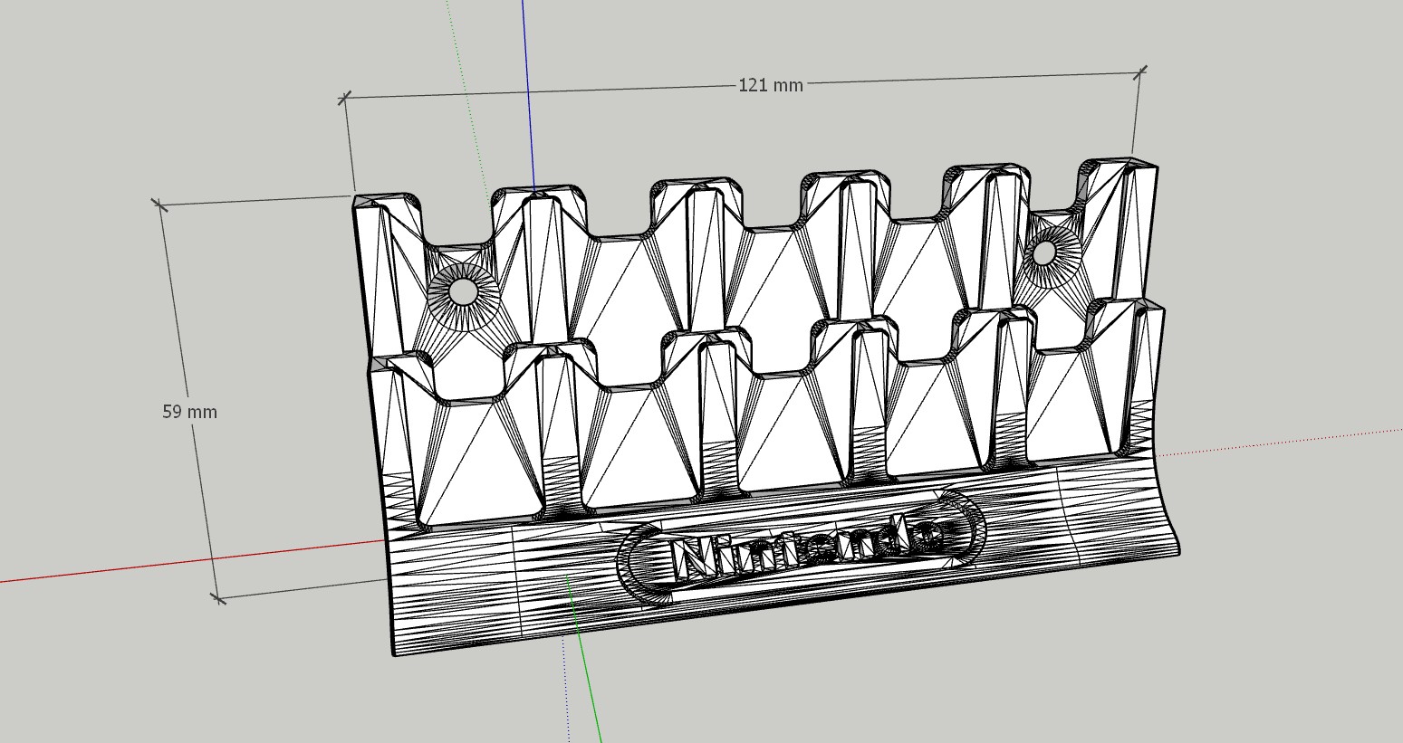Click the bottom end tick of 59 mm dimension
1403x743 pixels.
[x=217, y=597]
